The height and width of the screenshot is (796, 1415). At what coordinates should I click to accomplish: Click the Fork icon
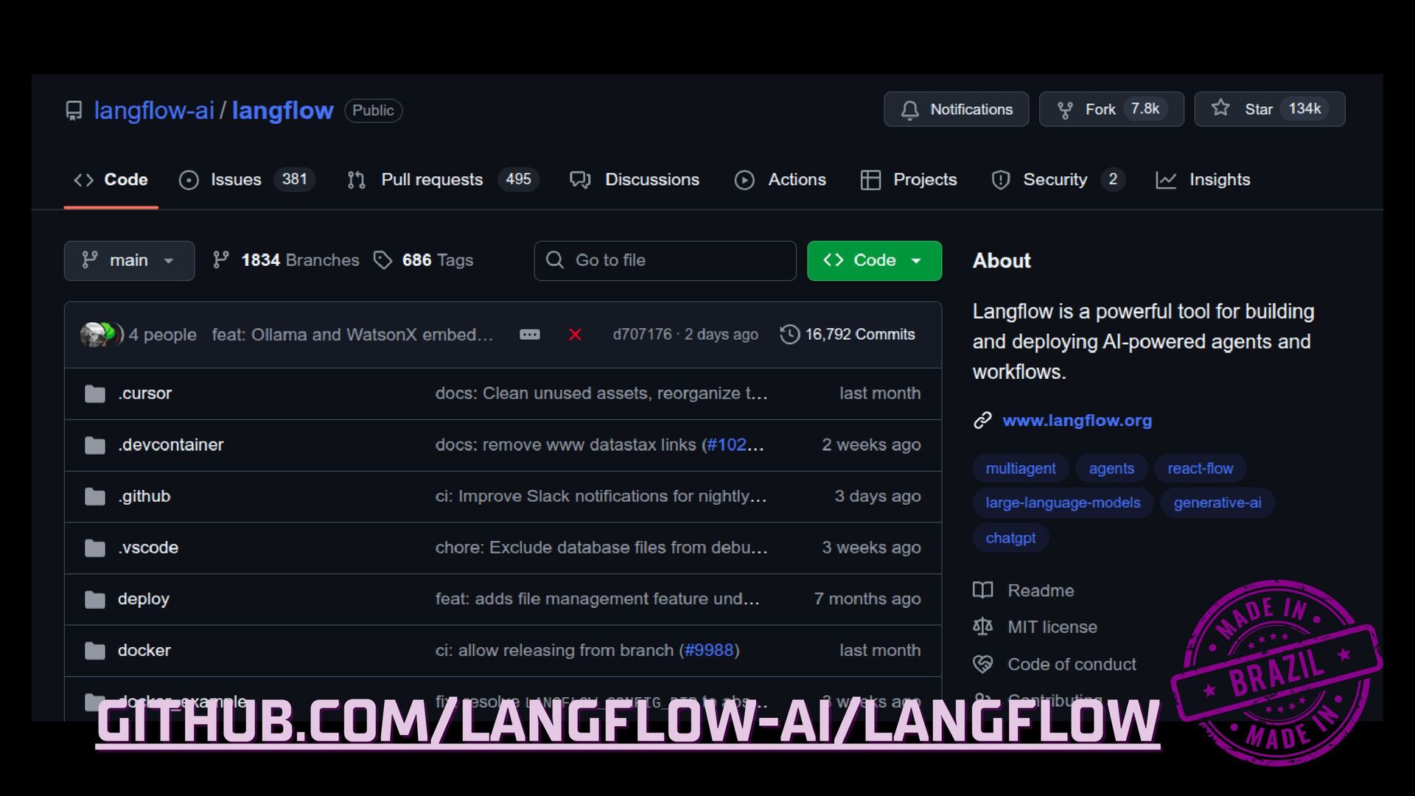point(1065,110)
